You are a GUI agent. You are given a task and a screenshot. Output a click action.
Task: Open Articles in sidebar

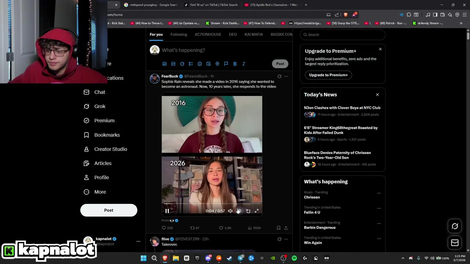click(98, 163)
